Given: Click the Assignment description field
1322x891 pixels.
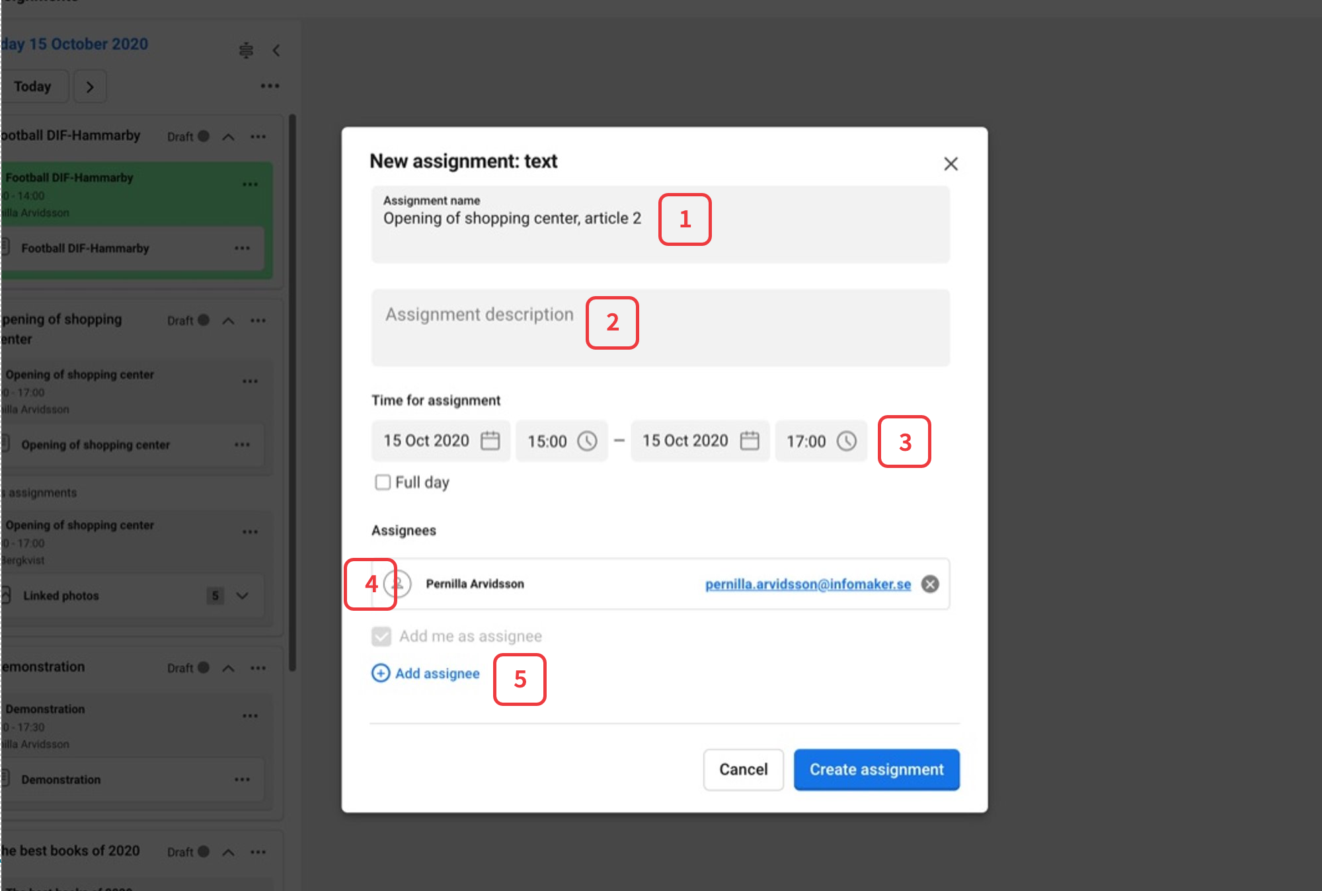Looking at the screenshot, I should pyautogui.click(x=660, y=328).
